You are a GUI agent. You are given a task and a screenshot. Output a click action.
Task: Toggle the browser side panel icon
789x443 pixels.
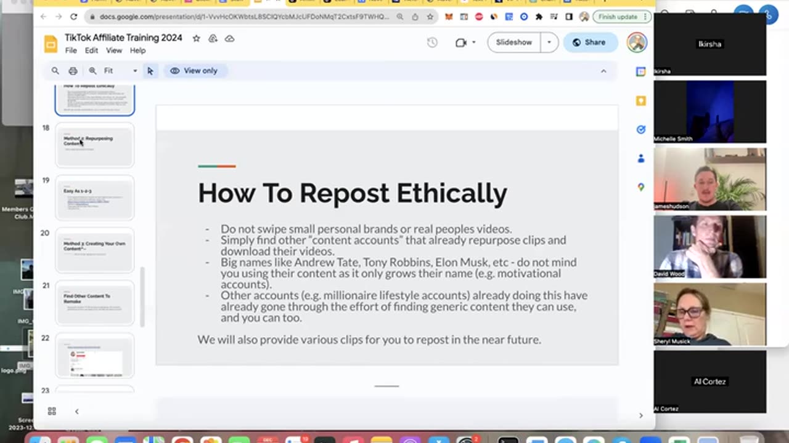pyautogui.click(x=569, y=17)
